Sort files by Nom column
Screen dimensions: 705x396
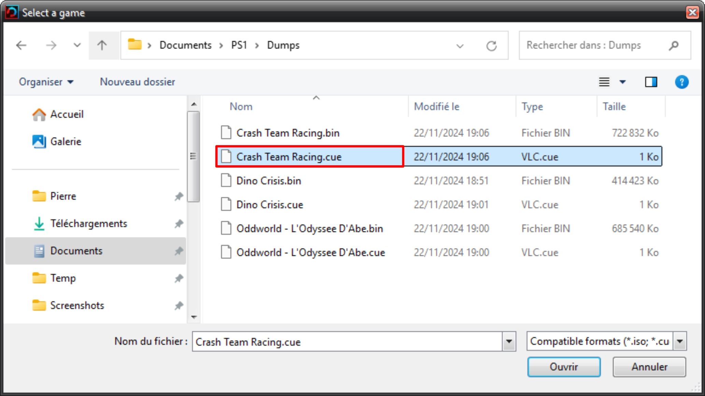pyautogui.click(x=241, y=107)
